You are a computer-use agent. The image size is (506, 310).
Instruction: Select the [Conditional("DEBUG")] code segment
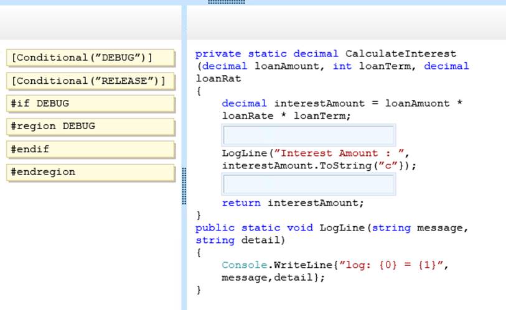[90, 58]
